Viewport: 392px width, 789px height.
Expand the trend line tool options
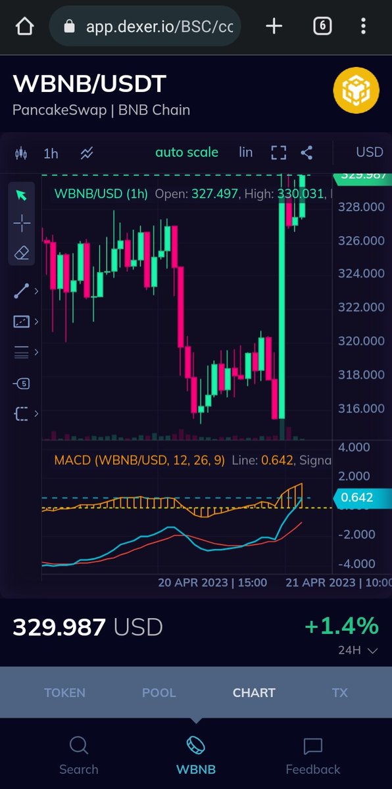coord(36,291)
